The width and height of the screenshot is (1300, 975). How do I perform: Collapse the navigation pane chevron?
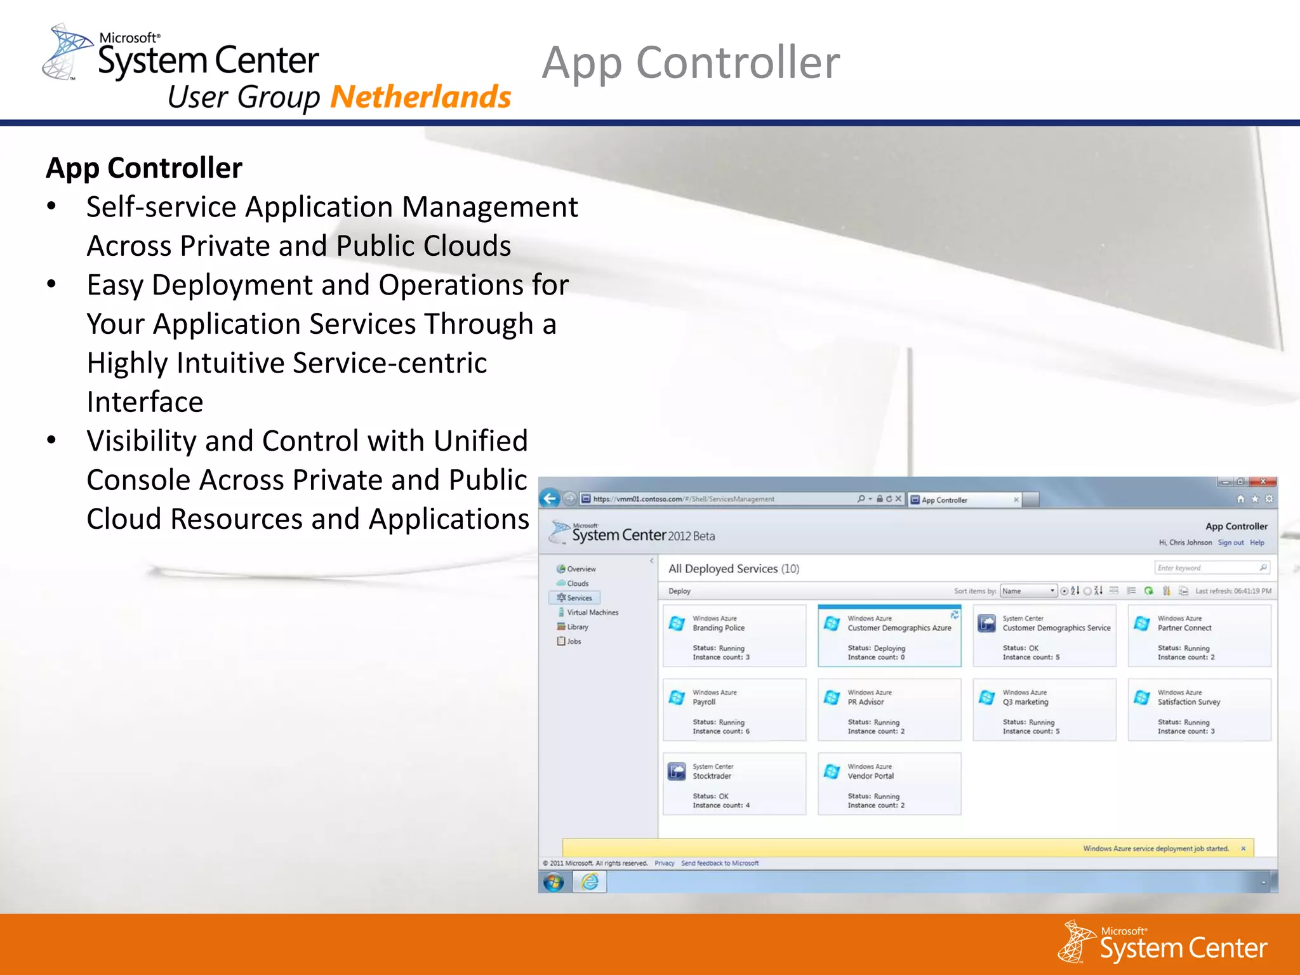[651, 560]
